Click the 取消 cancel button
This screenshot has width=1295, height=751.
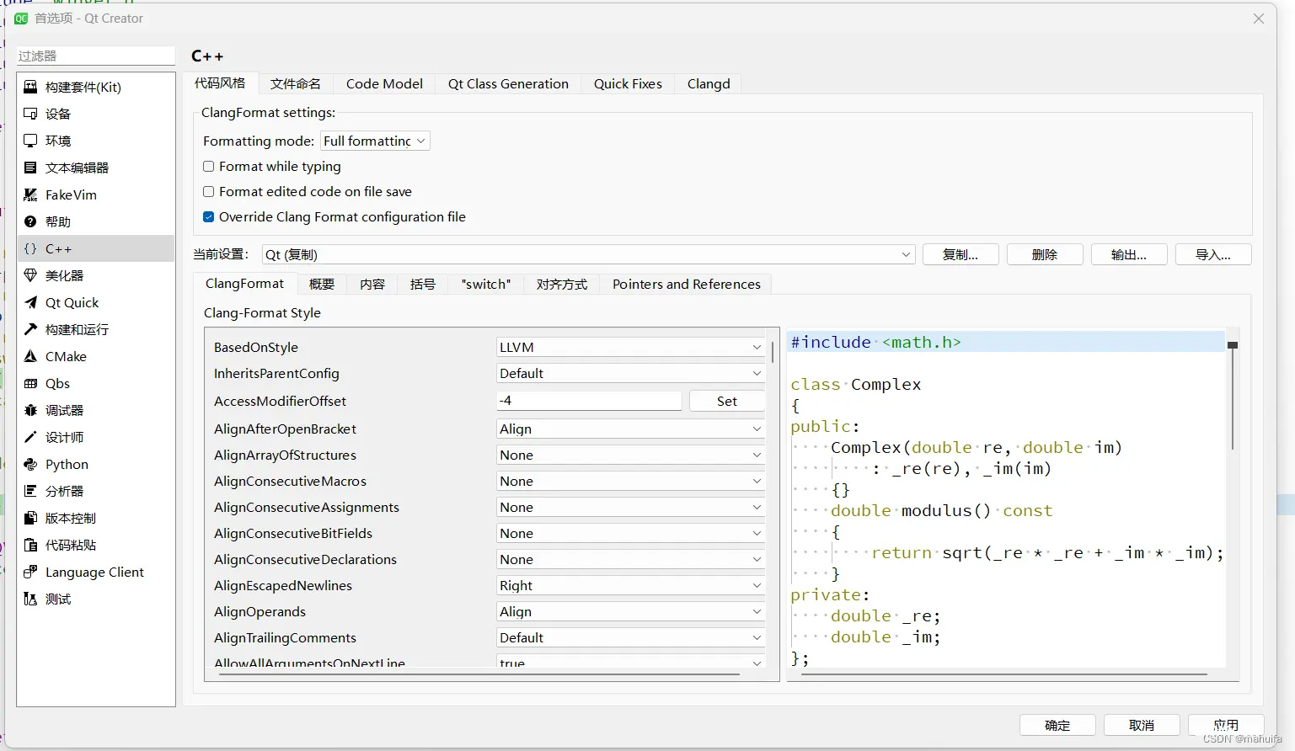pos(1142,725)
